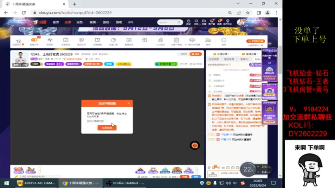This screenshot has width=335, height=188.
Task: Click the chat message input field
Action: point(229,173)
